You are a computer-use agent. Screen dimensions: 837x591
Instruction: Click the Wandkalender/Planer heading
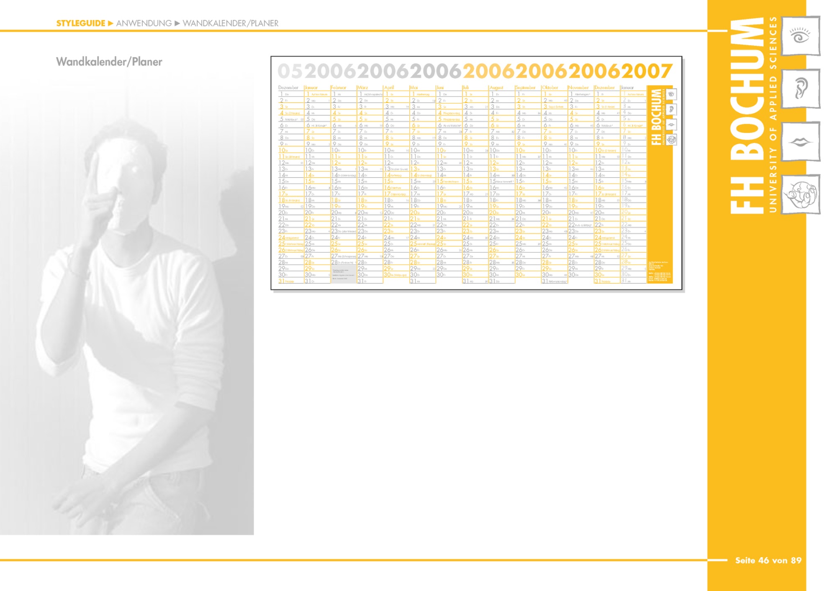tap(109, 62)
